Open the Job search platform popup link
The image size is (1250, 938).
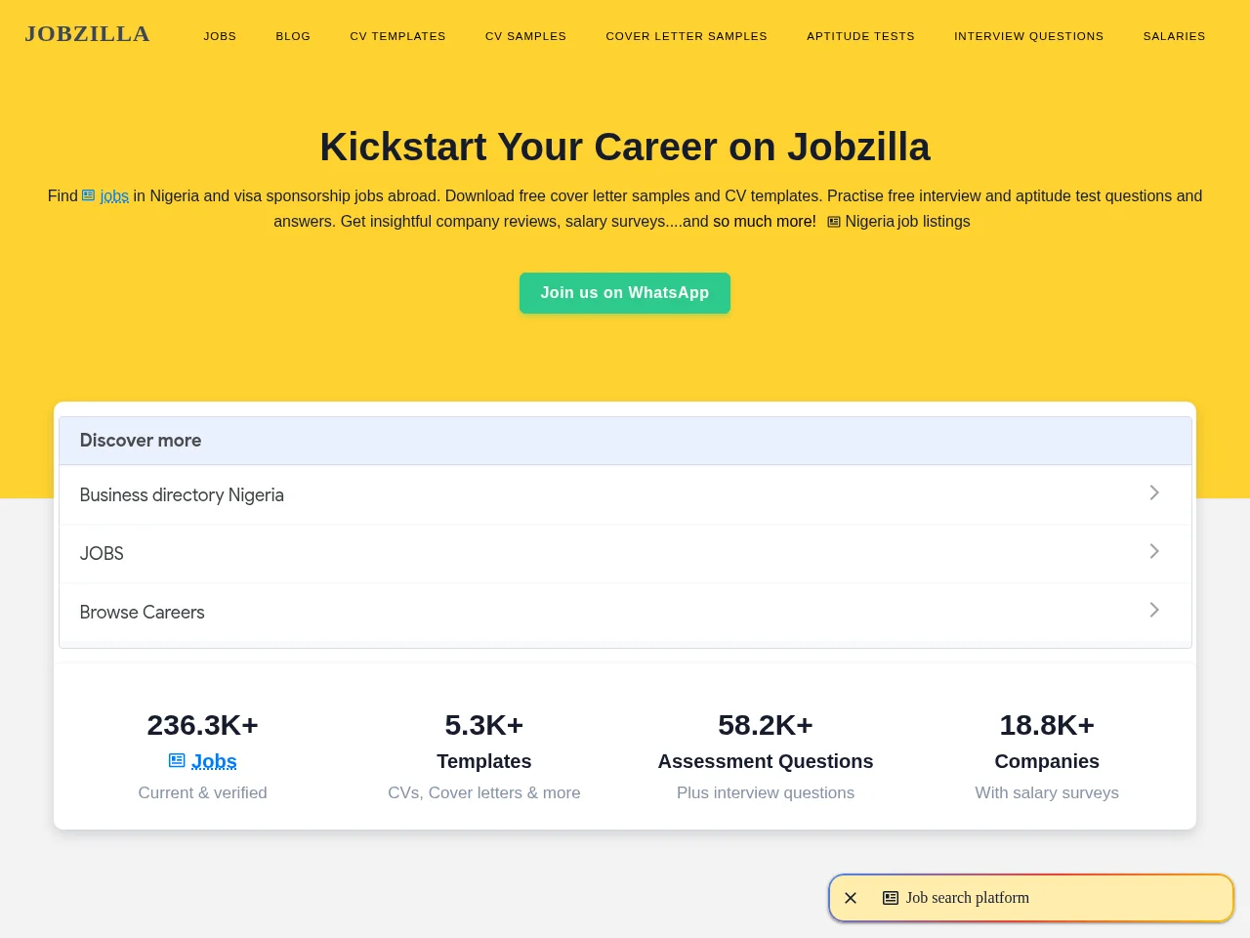click(x=968, y=898)
